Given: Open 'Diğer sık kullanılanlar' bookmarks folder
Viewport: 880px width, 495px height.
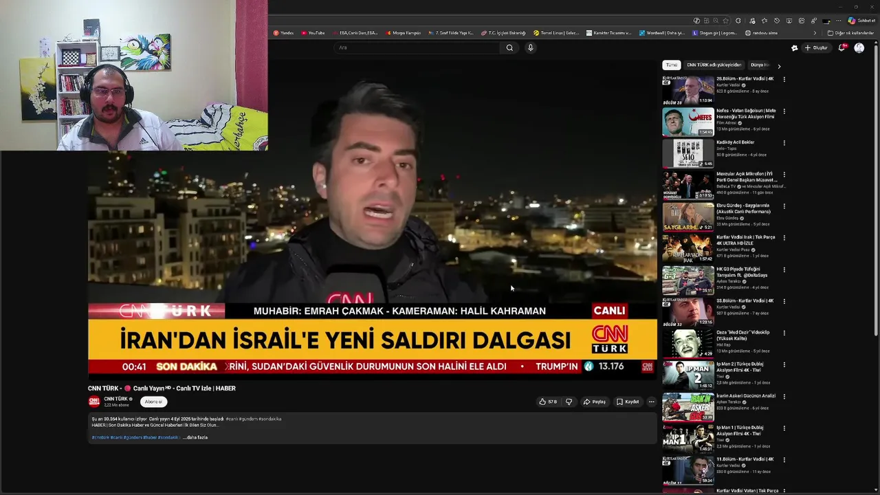Looking at the screenshot, I should tap(850, 33).
